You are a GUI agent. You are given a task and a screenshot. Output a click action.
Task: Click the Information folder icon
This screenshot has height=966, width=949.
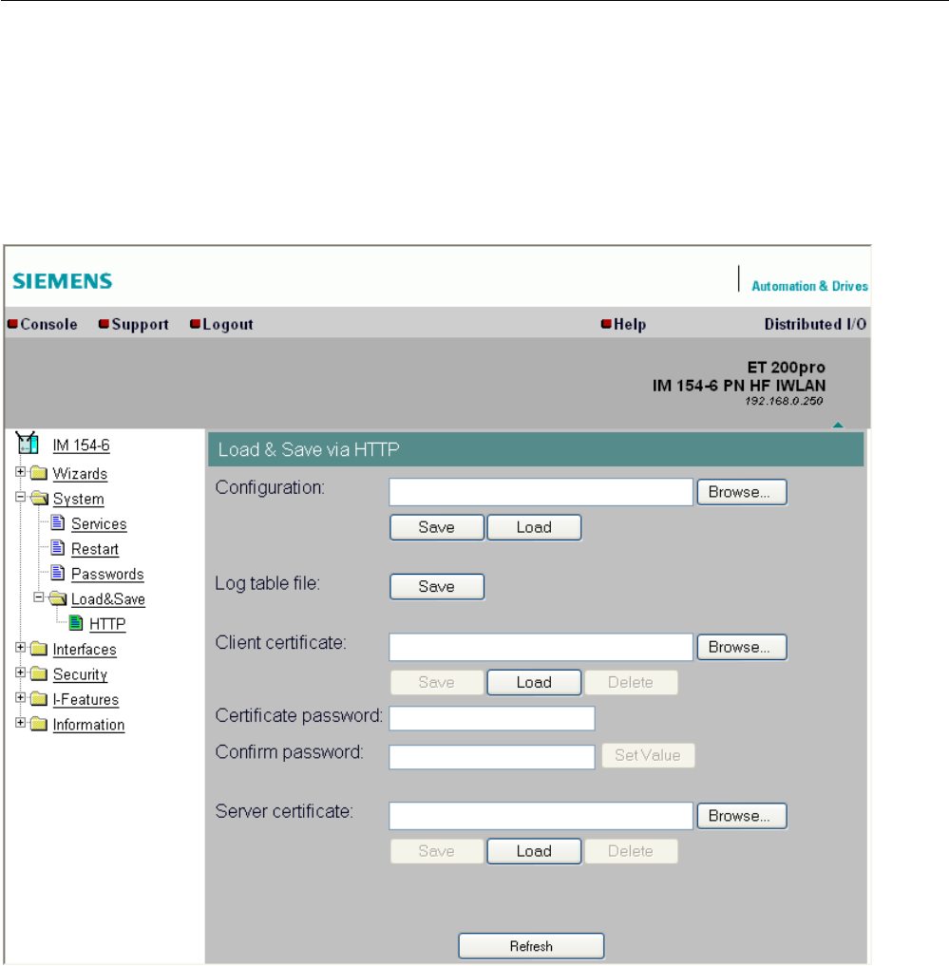tap(39, 723)
